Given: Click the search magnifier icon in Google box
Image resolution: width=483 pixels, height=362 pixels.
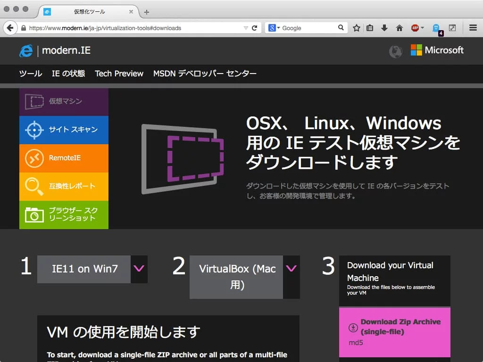Looking at the screenshot, I should click(341, 28).
